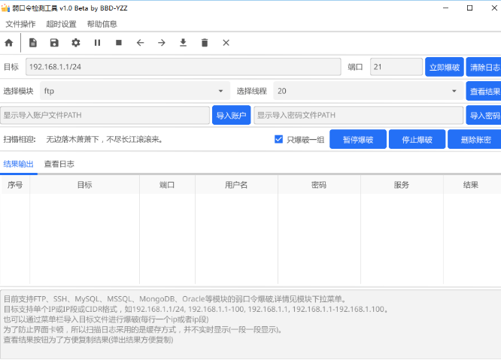Screen dimensions: 501x363
Task: Open the 选择模块 ftp dropdown
Action: pos(135,91)
